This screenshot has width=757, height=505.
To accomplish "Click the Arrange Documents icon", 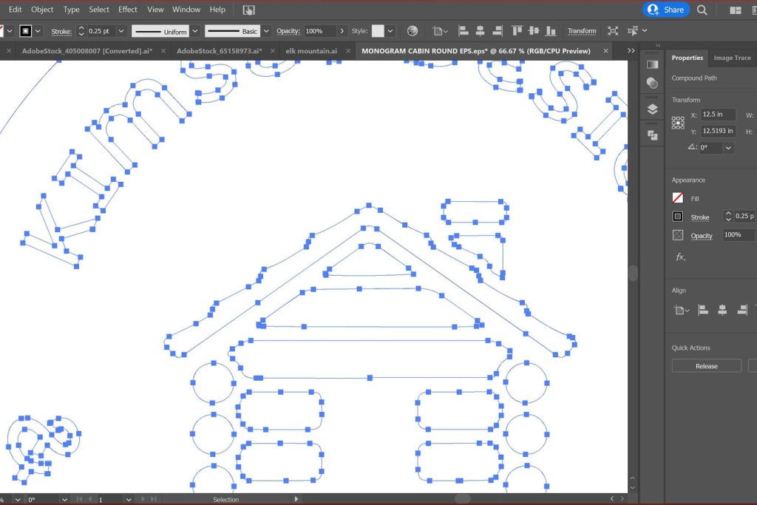I will [736, 10].
